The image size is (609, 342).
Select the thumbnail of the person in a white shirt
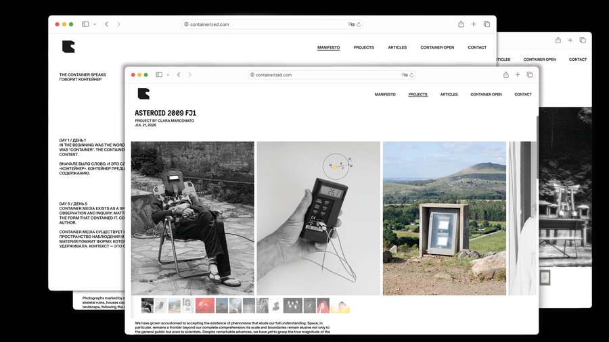188,306
